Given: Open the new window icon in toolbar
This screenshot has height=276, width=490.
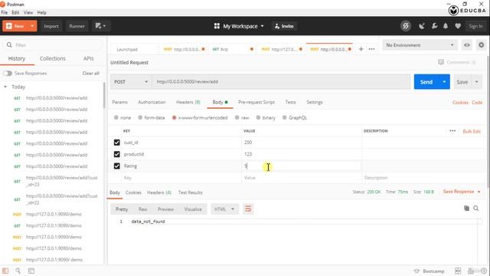Looking at the screenshot, I should pyautogui.click(x=100, y=25).
